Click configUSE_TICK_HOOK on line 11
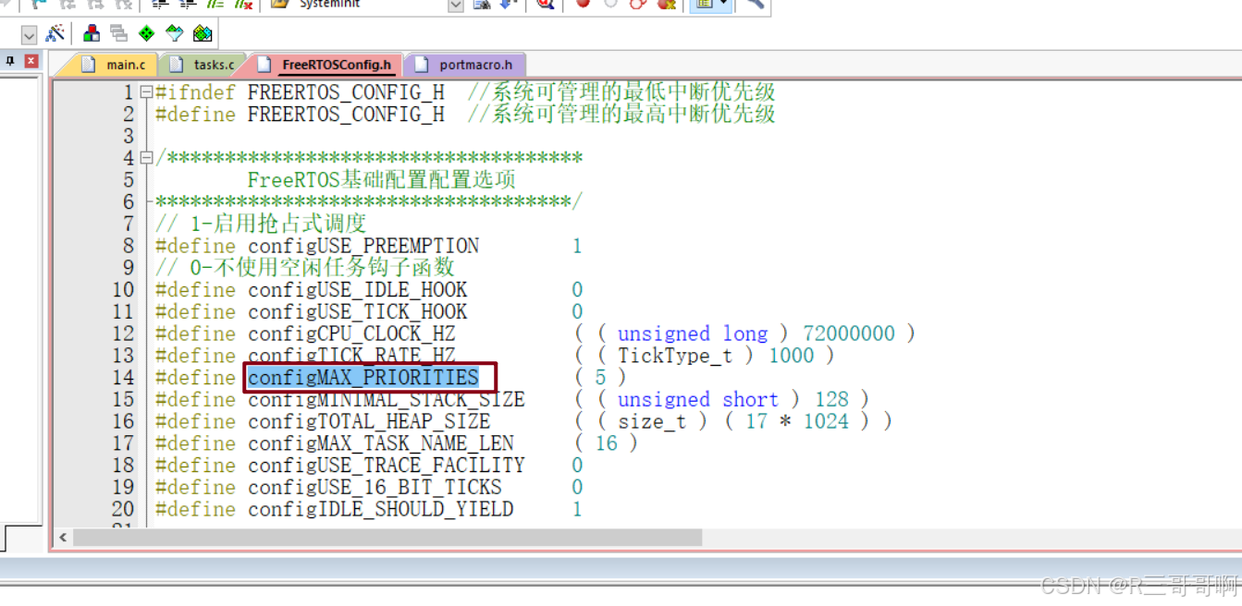The image size is (1242, 606). [357, 311]
